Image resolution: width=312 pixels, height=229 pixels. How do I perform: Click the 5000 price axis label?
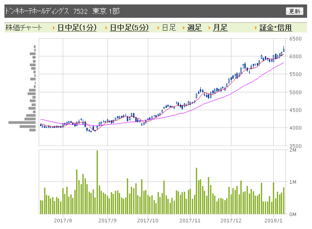[295, 92]
